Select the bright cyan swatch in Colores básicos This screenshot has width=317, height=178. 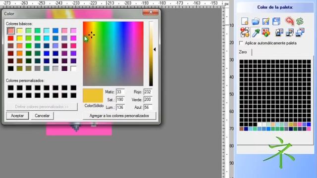pyautogui.click(x=47, y=38)
